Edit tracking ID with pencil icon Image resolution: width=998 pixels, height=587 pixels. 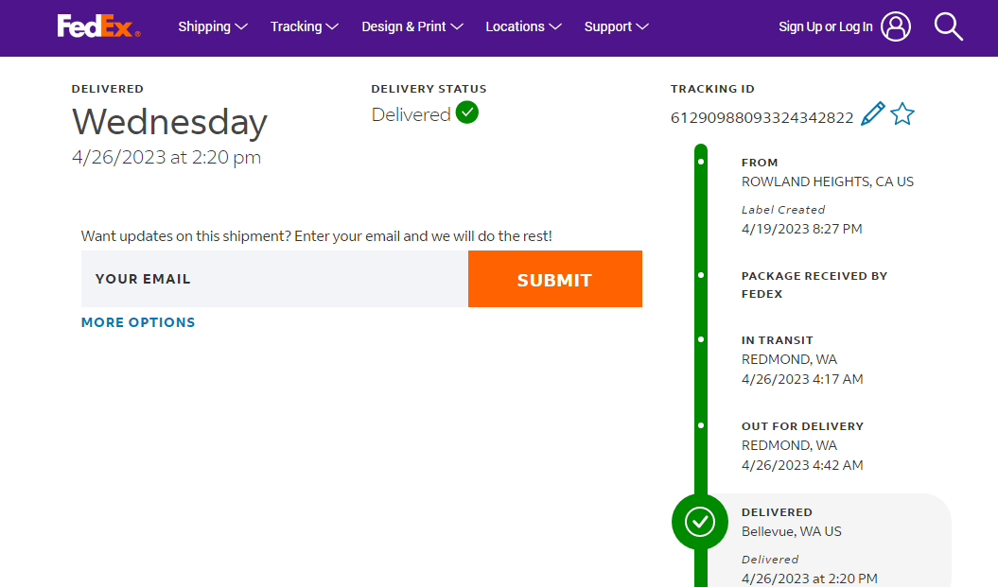873,114
